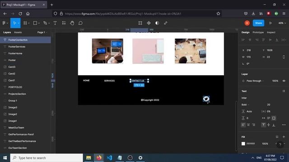The width and height of the screenshot is (289, 162).
Task: Enable auto height text resizing
Action: point(269,118)
